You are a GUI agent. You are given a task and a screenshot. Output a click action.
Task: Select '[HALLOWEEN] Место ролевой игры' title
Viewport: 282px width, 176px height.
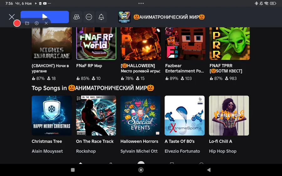[x=140, y=68]
